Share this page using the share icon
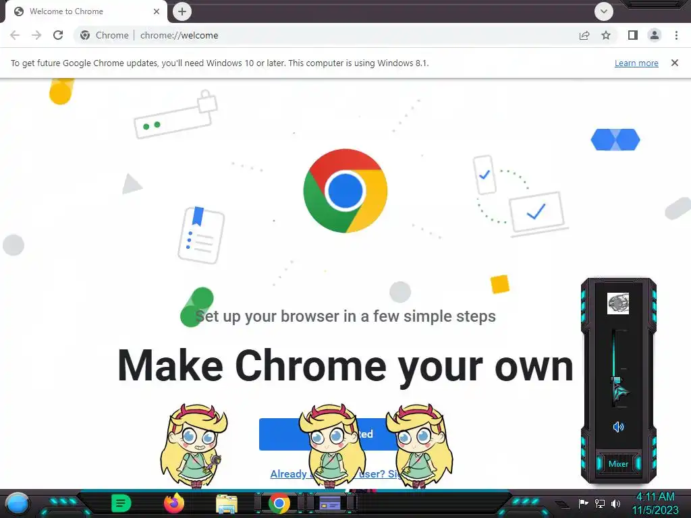The image size is (691, 518). 584,35
